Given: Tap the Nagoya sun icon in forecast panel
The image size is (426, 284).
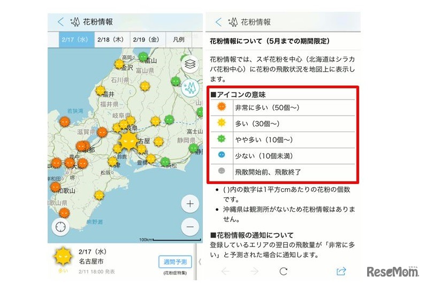Looking at the screenshot, I should pos(63,256).
